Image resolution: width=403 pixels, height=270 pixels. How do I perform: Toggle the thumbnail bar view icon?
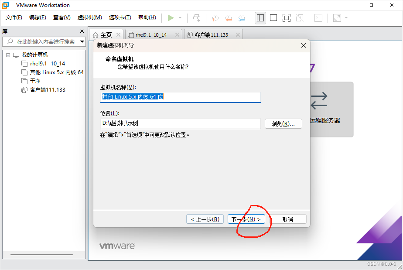[273, 18]
